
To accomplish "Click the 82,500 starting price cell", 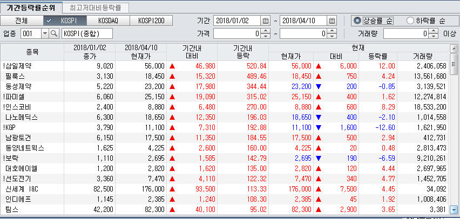I will [x=103, y=189].
